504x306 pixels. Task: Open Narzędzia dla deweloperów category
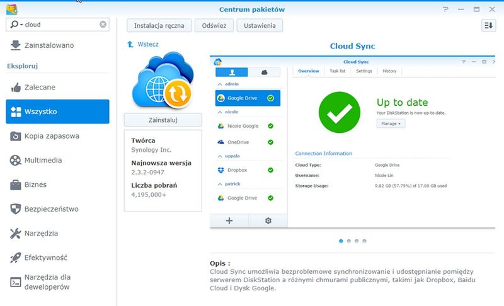tap(57, 282)
